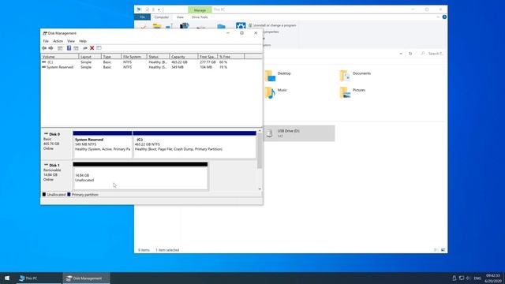The width and height of the screenshot is (505, 284).
Task: Expand the address bar history dropdown
Action: point(401,54)
